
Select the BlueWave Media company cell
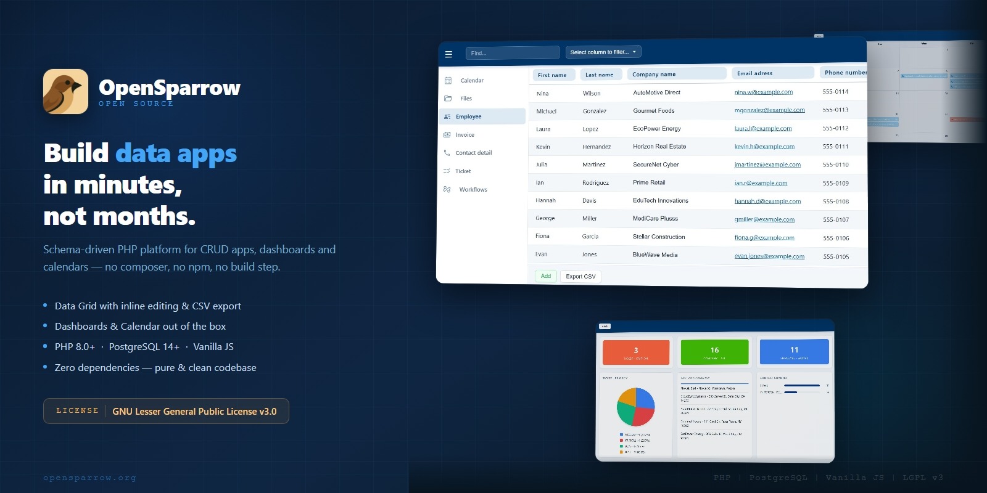(655, 255)
